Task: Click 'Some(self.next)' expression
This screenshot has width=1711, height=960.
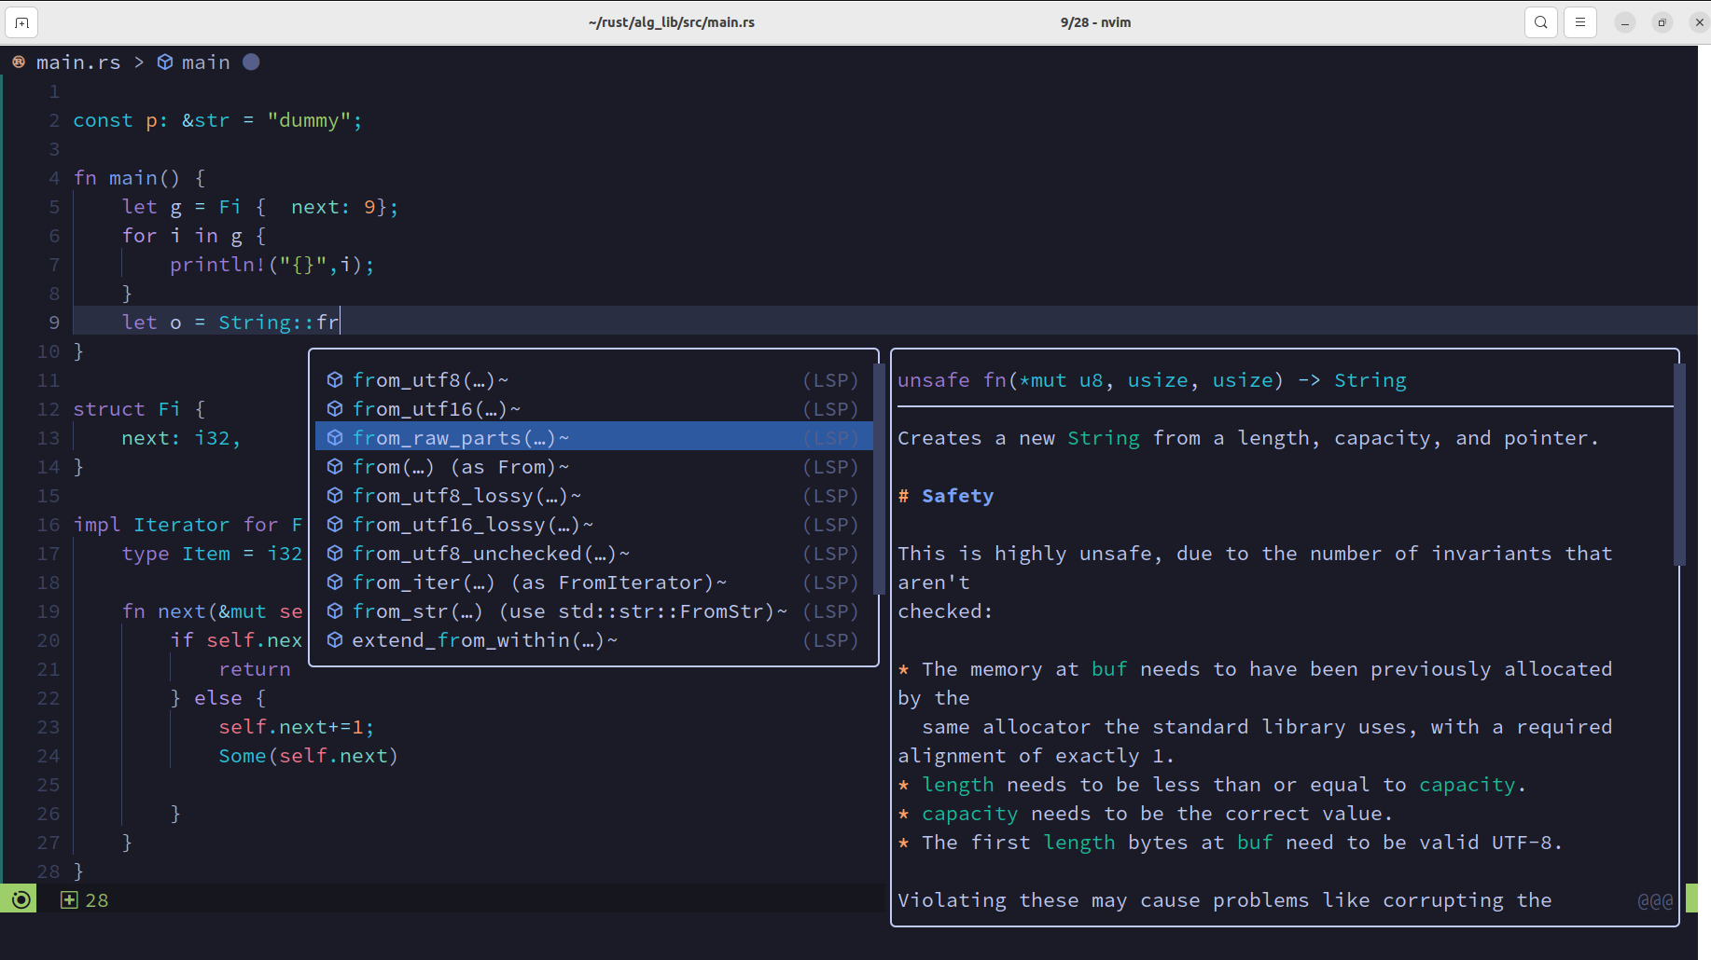Action: pos(309,756)
